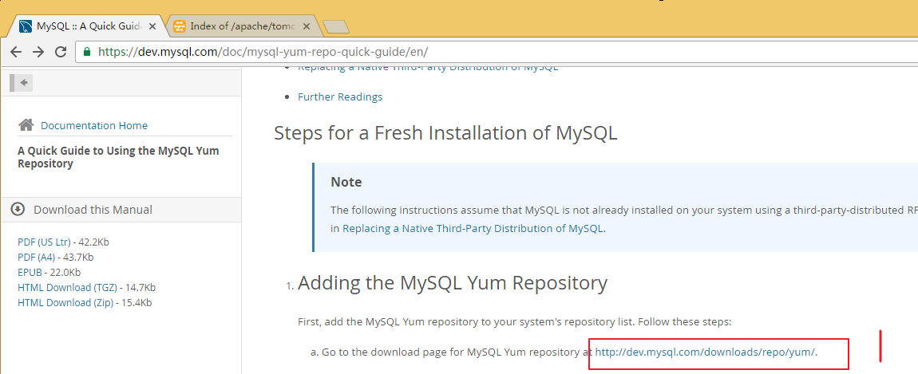Go forward to the next page
The width and height of the screenshot is (918, 374).
tap(38, 52)
